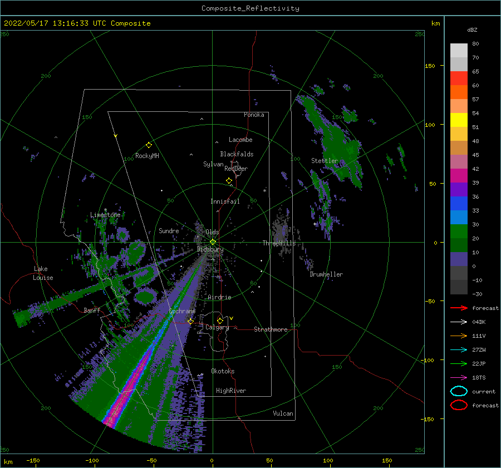The height and width of the screenshot is (468, 501).
Task: Click the Stettler town label
Action: click(325, 161)
